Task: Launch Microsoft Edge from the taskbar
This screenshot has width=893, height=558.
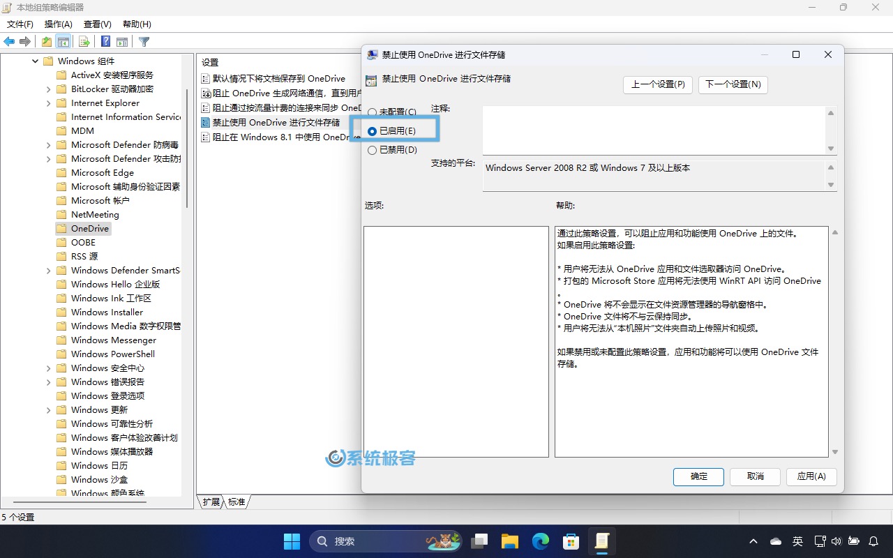Action: click(541, 541)
